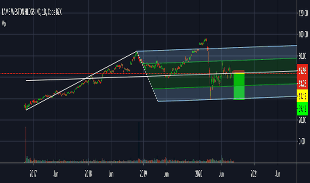Viewport: 310px width, 183px height.
Task: Click the 2020 time axis label
Action: point(199,174)
